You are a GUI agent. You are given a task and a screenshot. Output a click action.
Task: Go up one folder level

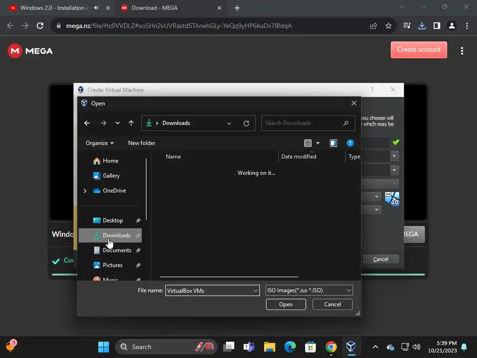pyautogui.click(x=131, y=123)
